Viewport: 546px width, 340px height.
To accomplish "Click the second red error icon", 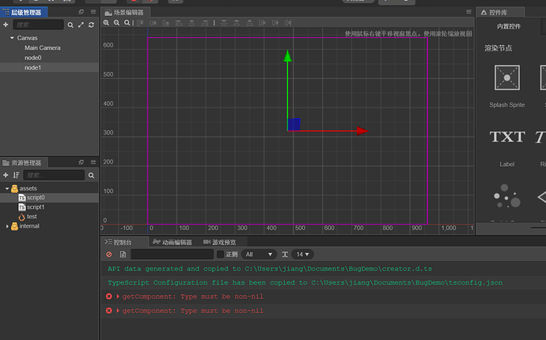I will pos(109,311).
